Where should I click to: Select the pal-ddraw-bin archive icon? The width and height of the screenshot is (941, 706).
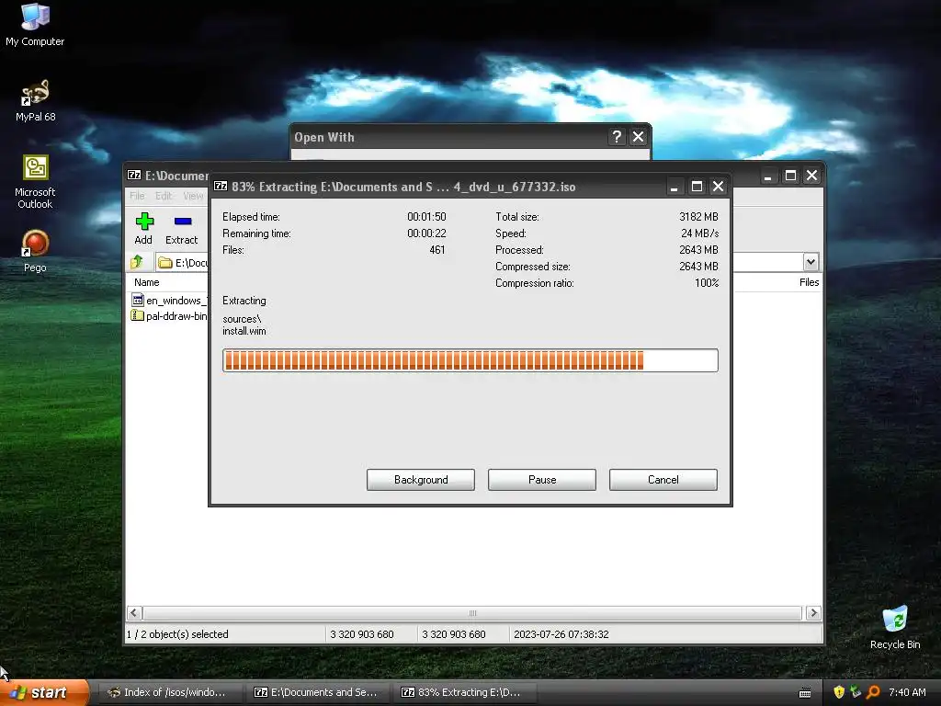[x=138, y=316]
